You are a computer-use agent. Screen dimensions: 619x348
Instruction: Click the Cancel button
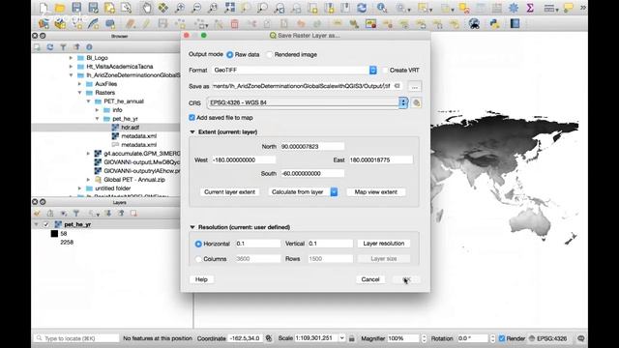369,279
